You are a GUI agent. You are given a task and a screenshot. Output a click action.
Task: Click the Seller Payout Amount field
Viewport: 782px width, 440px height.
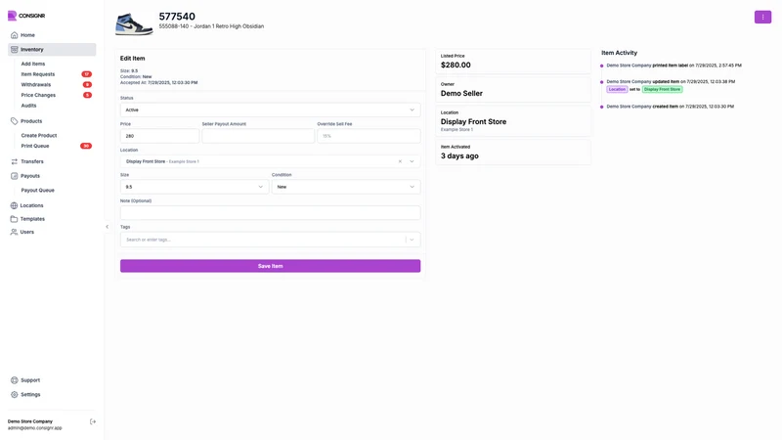258,136
